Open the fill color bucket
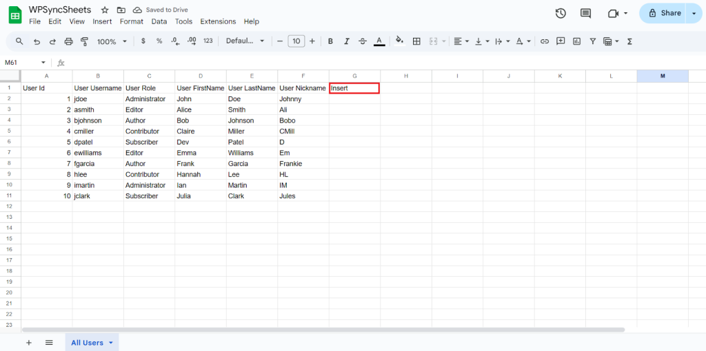This screenshot has height=351, width=706. point(400,41)
